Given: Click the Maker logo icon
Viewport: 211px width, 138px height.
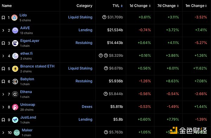Looking at the screenshot, I should (x=17, y=133).
